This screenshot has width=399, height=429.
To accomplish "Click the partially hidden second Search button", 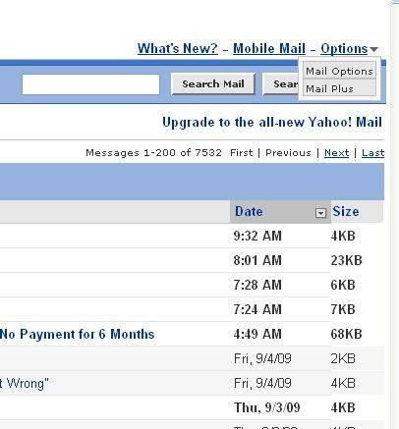I will [281, 83].
